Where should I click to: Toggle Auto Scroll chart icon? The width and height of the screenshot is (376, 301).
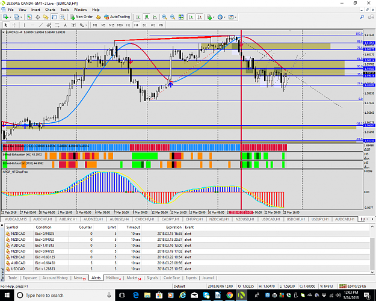coord(191,17)
